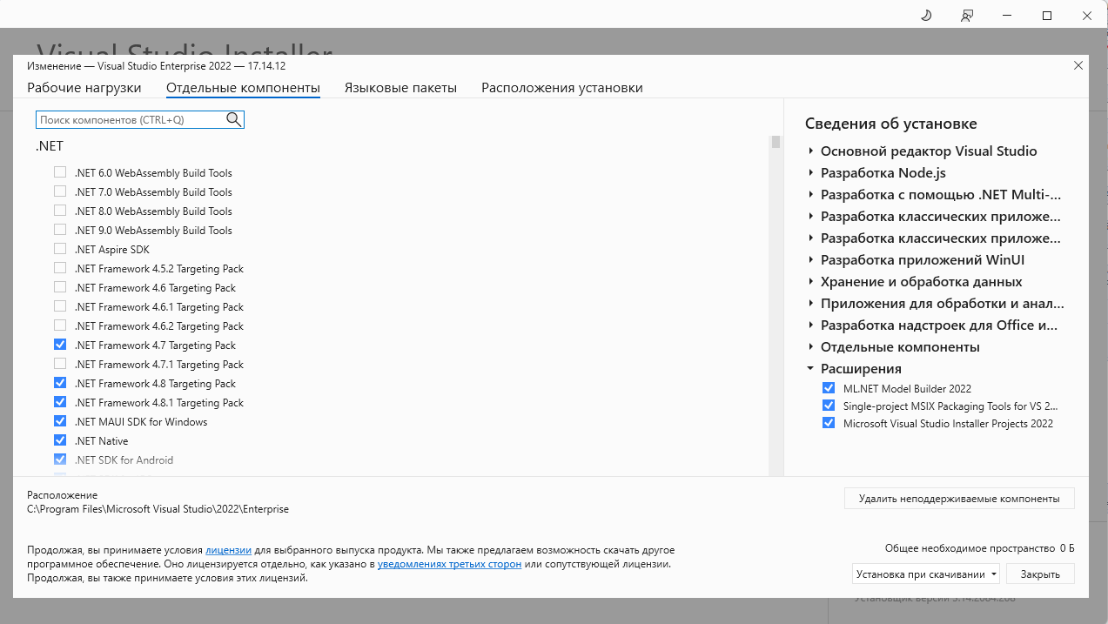This screenshot has height=624, width=1108.
Task: Close the modify dialog with X icon
Action: 1078,65
